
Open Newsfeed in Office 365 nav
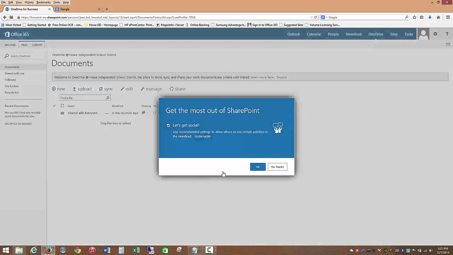click(354, 34)
